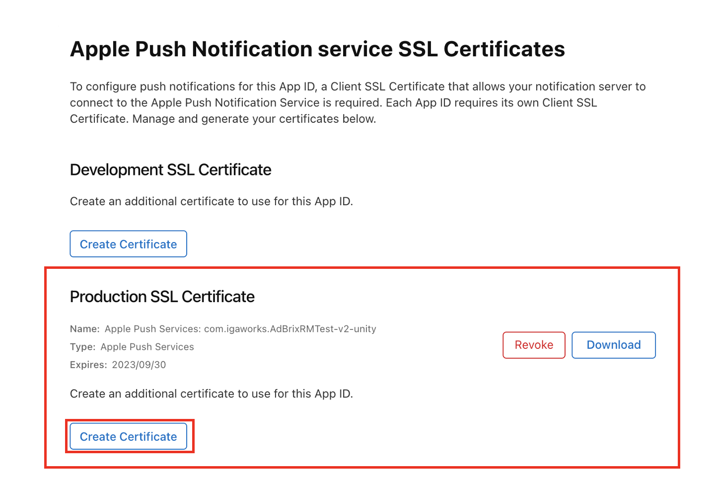Click the 'Name:' field label

pyautogui.click(x=84, y=329)
